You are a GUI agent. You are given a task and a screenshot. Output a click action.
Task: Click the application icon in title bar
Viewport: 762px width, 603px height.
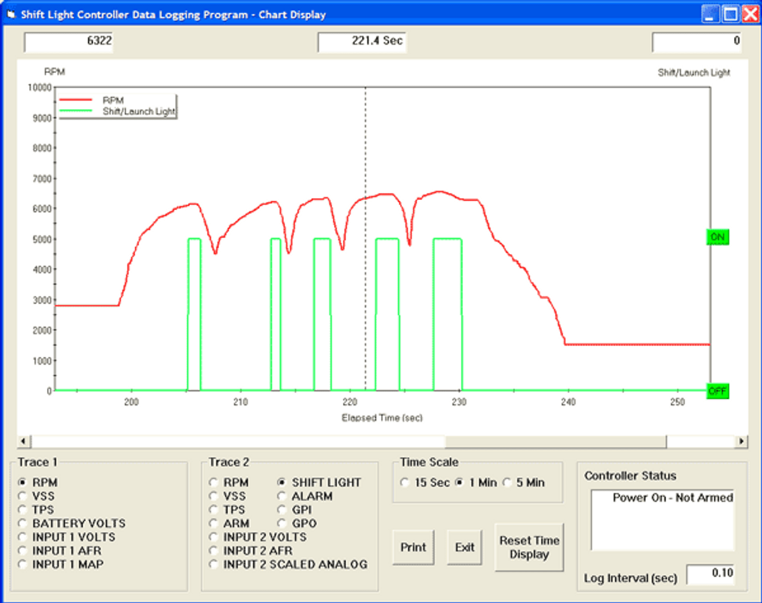pyautogui.click(x=11, y=14)
